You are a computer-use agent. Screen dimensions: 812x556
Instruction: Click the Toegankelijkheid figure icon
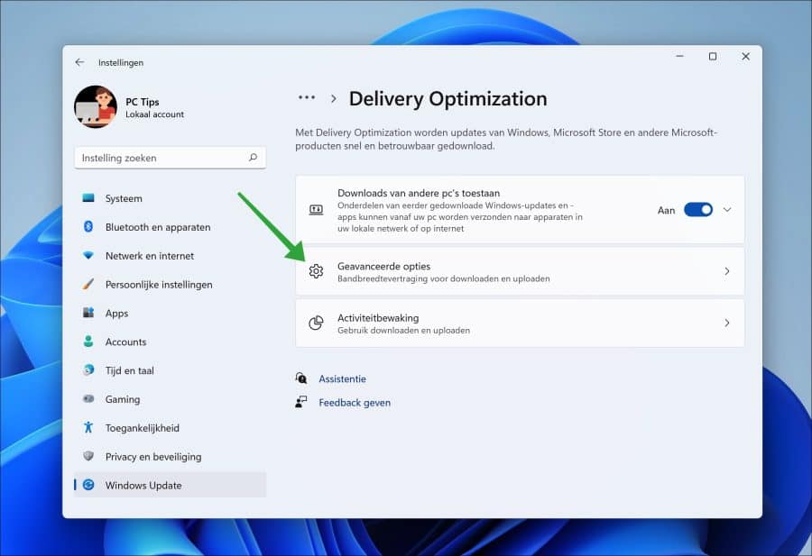click(x=88, y=427)
